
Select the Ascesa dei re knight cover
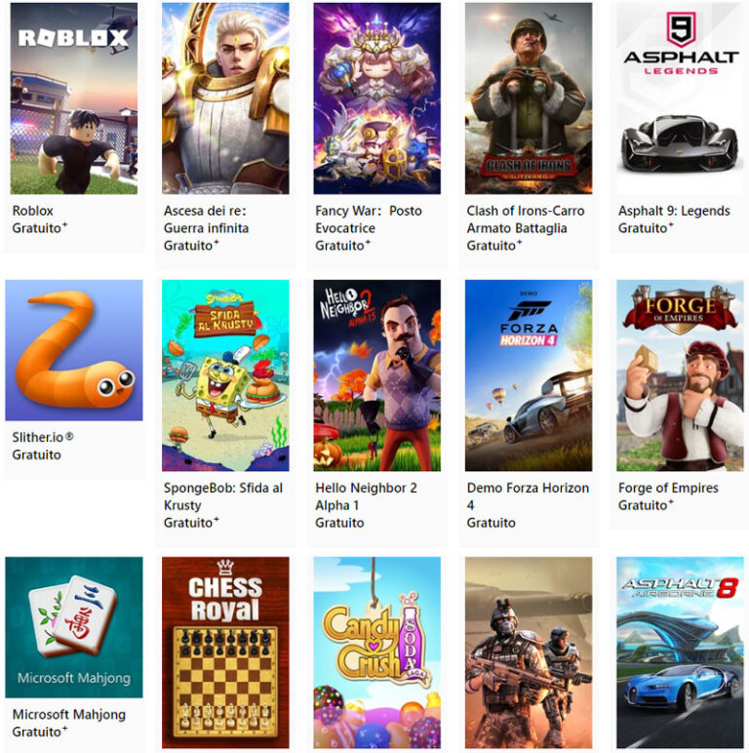225,99
